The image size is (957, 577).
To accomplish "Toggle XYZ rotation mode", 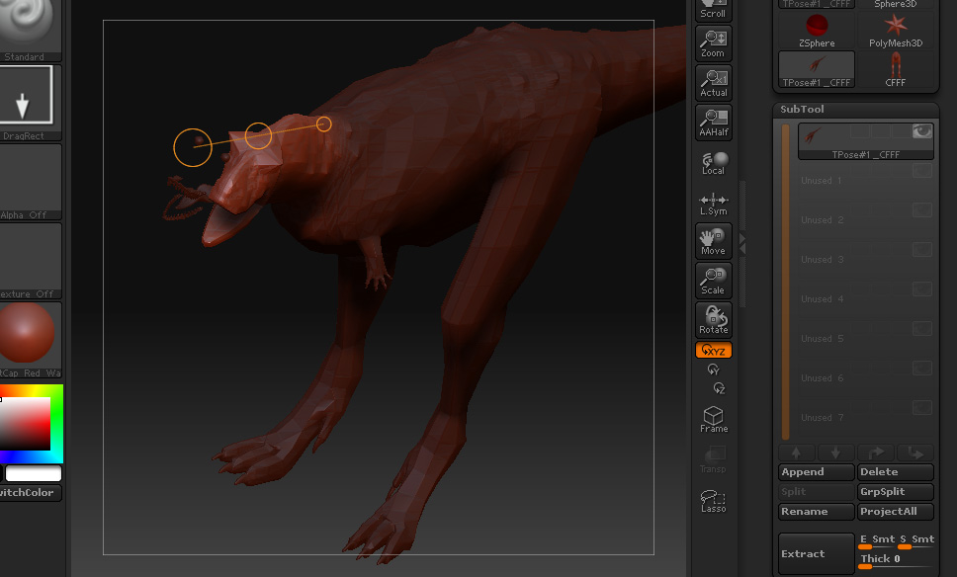I will [x=713, y=350].
